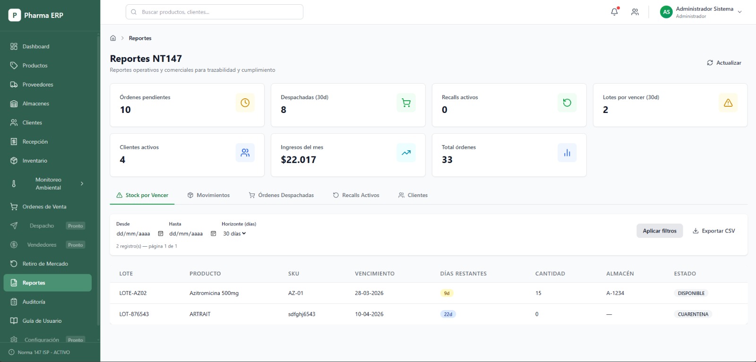Screen dimensions: 756x362
Task: Click the home breadcrumb icon
Action: coord(113,38)
